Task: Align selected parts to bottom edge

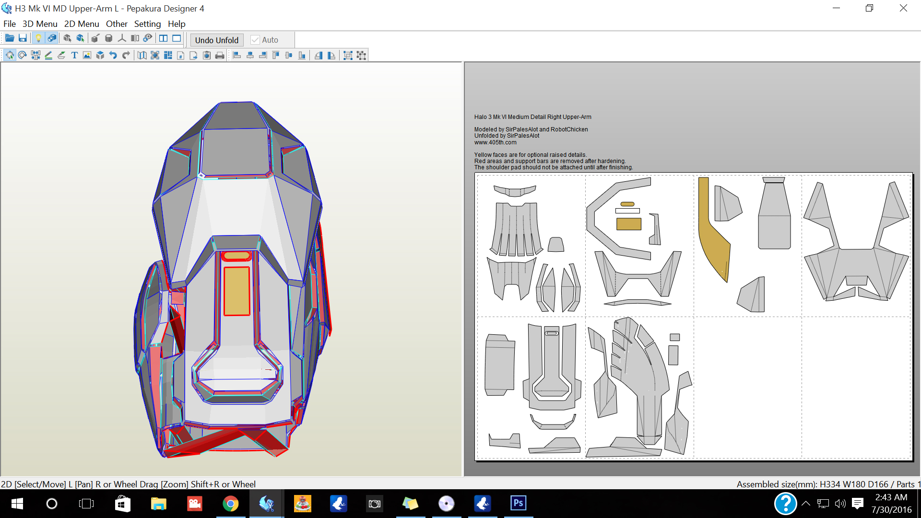Action: pos(302,55)
